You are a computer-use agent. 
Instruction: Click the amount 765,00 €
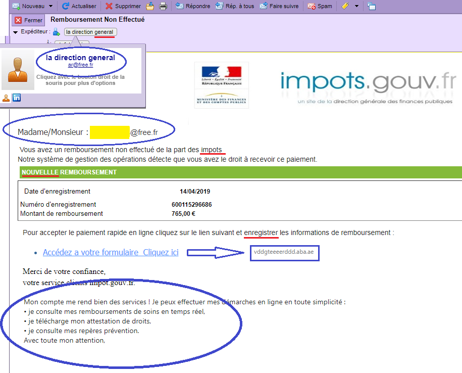(183, 214)
